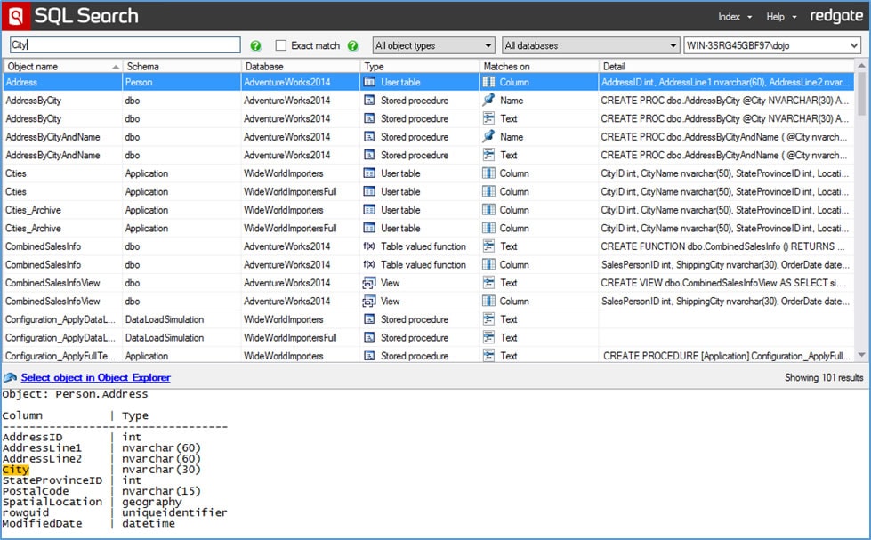
Task: Click the f(x) function icon in CombinedSalesInfo Text-match row
Action: [369, 246]
